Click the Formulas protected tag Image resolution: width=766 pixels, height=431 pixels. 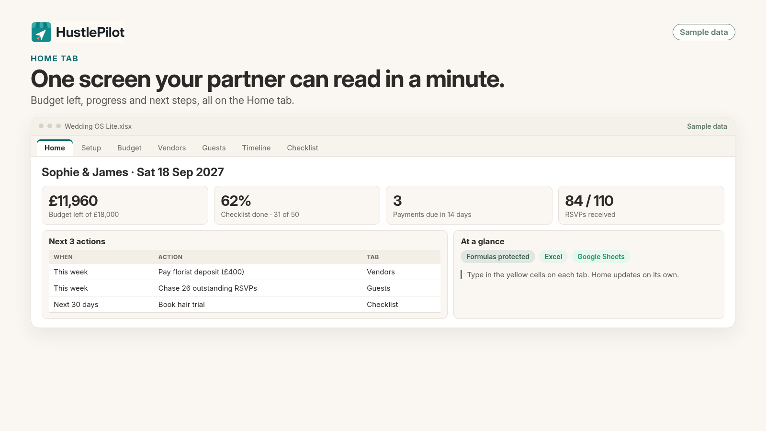498,257
